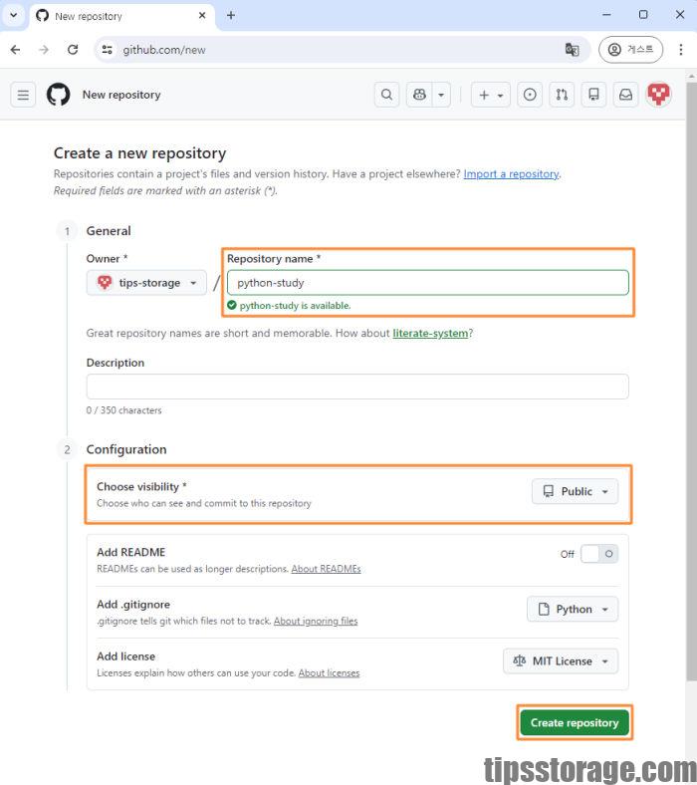The height and width of the screenshot is (785, 697).
Task: Click the page vertical scrollbar
Action: click(x=691, y=381)
